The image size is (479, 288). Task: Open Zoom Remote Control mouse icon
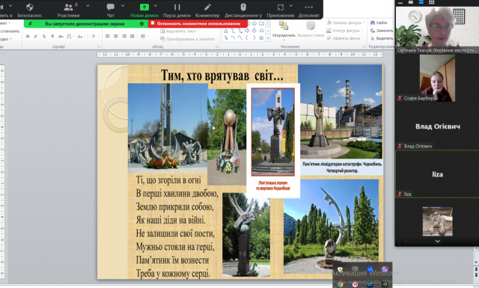(x=243, y=10)
